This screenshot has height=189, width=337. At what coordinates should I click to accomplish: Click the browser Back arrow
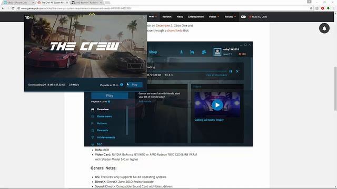point(3,8)
